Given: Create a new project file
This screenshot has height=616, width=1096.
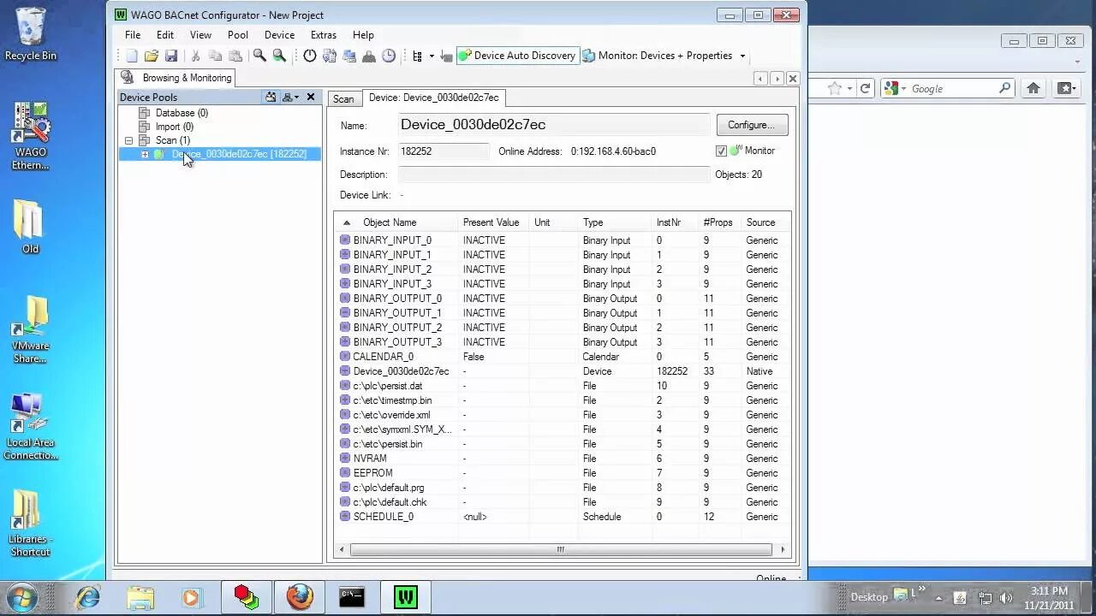Looking at the screenshot, I should tap(132, 56).
